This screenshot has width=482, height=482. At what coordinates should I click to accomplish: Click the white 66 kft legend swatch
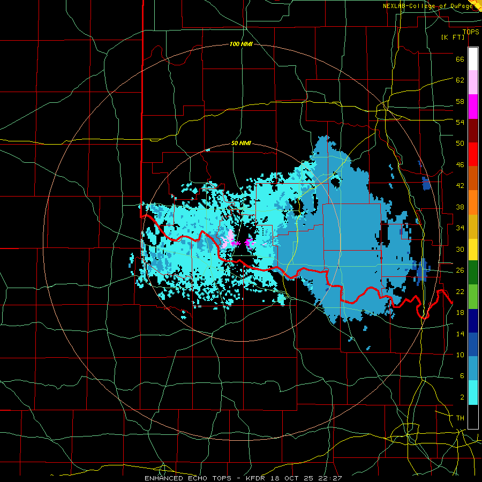pyautogui.click(x=473, y=59)
